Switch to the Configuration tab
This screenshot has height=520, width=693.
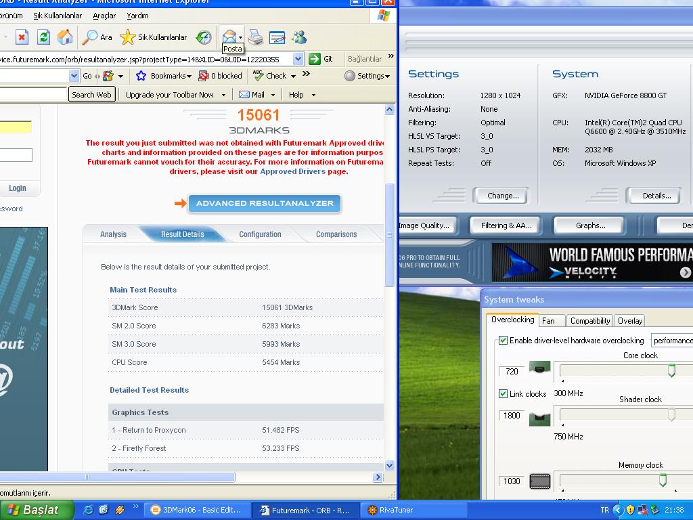[x=260, y=234]
